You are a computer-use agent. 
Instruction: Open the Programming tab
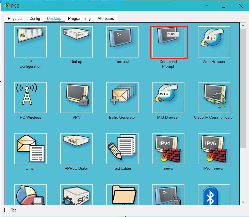(79, 19)
